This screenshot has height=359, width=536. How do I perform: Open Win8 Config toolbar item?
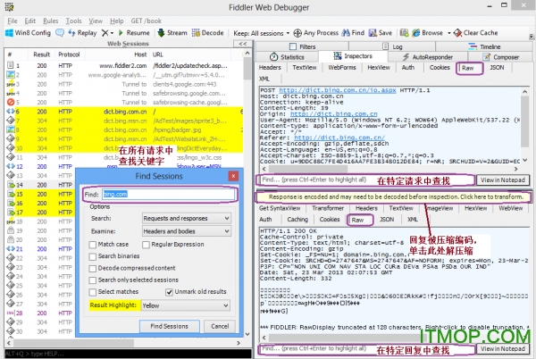pyautogui.click(x=28, y=33)
